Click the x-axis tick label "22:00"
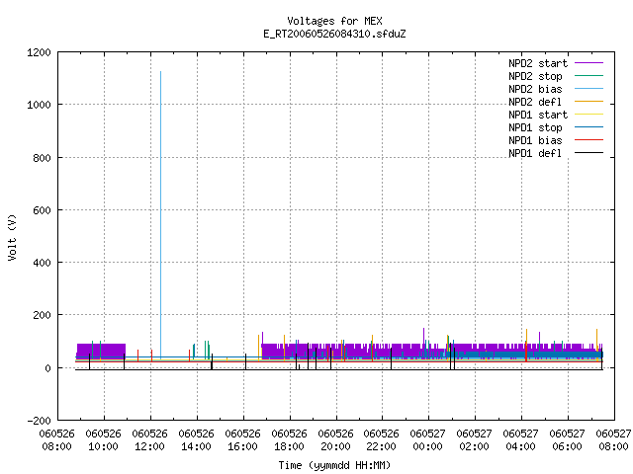 (x=381, y=446)
